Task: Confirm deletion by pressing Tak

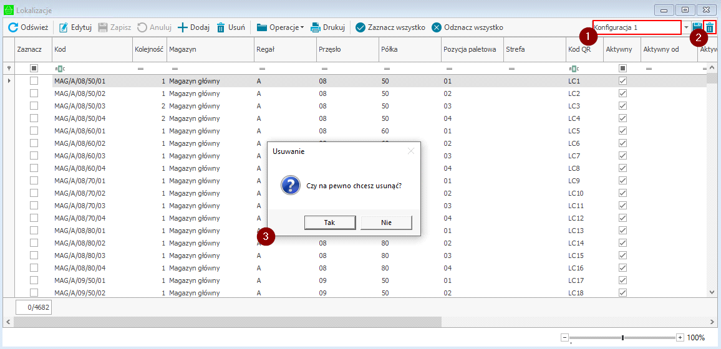Action: (x=330, y=222)
